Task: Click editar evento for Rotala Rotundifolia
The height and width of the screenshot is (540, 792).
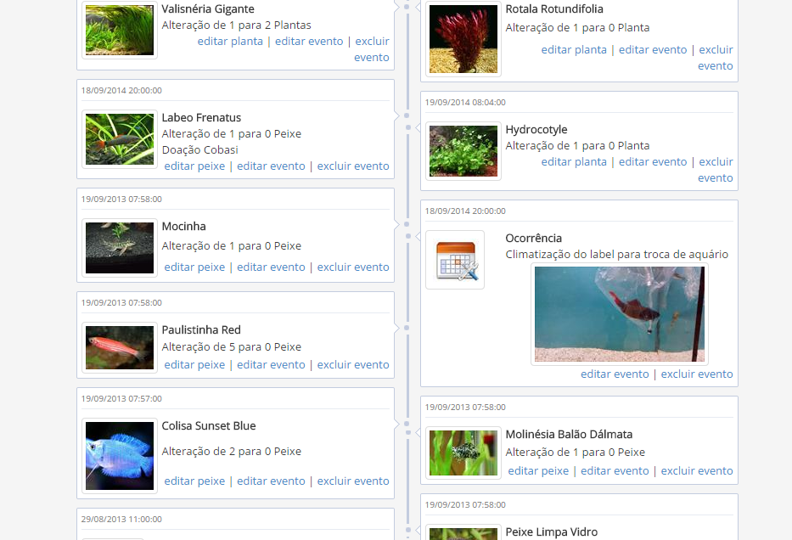Action: 653,50
